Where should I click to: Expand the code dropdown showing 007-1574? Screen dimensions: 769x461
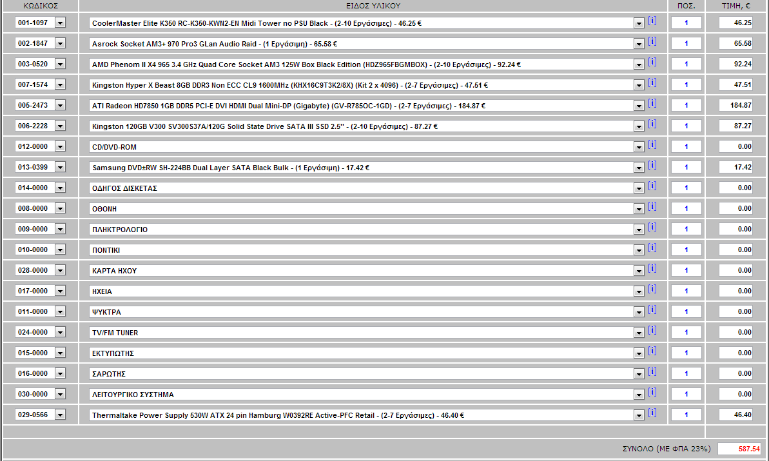coord(60,85)
